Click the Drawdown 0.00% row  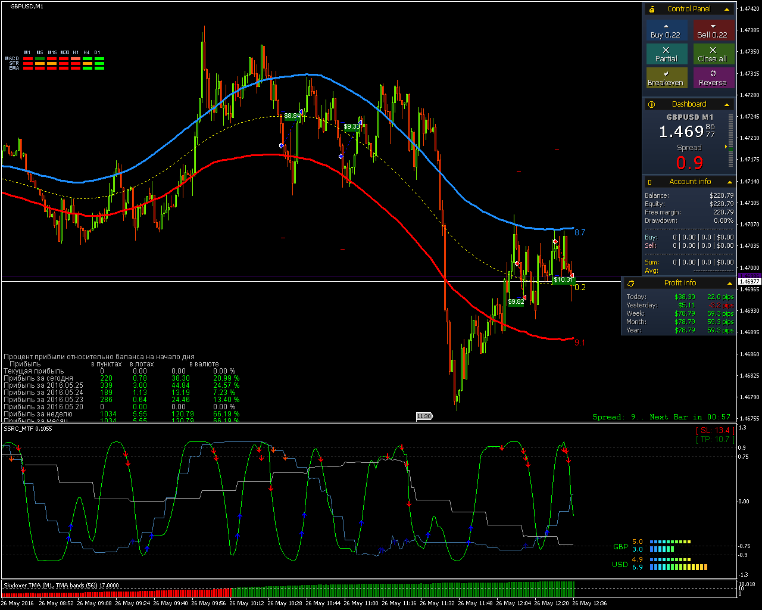(x=689, y=220)
